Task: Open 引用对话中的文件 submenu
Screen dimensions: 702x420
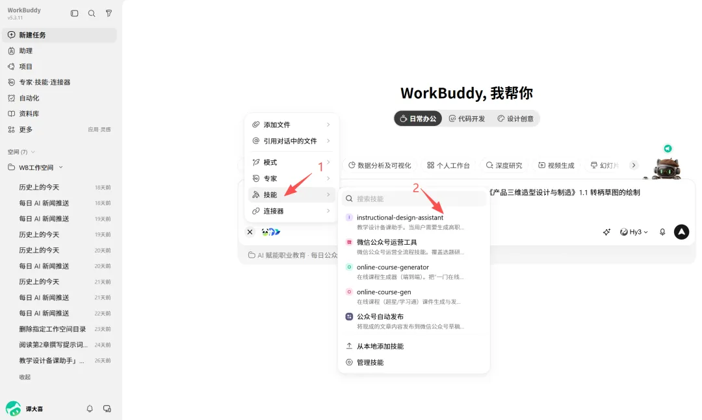Action: (x=291, y=141)
